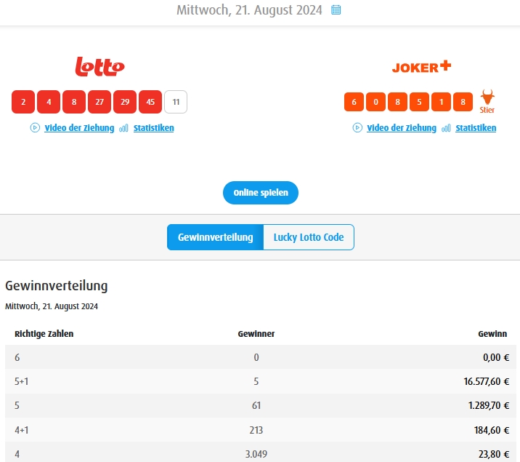Click the header date Mittwoch, 21. August 2024
The image size is (520, 462).
(249, 10)
